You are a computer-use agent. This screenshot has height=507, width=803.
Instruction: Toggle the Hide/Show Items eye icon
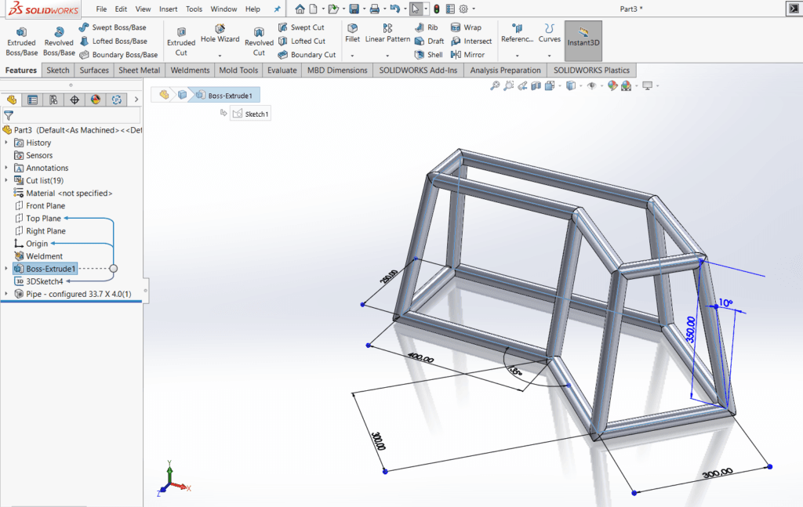[592, 85]
